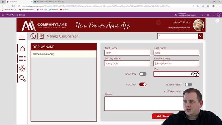222x125 pixels.
Task: Click the favorites star icon in the browser toolbar
Action: tap(203, 6)
